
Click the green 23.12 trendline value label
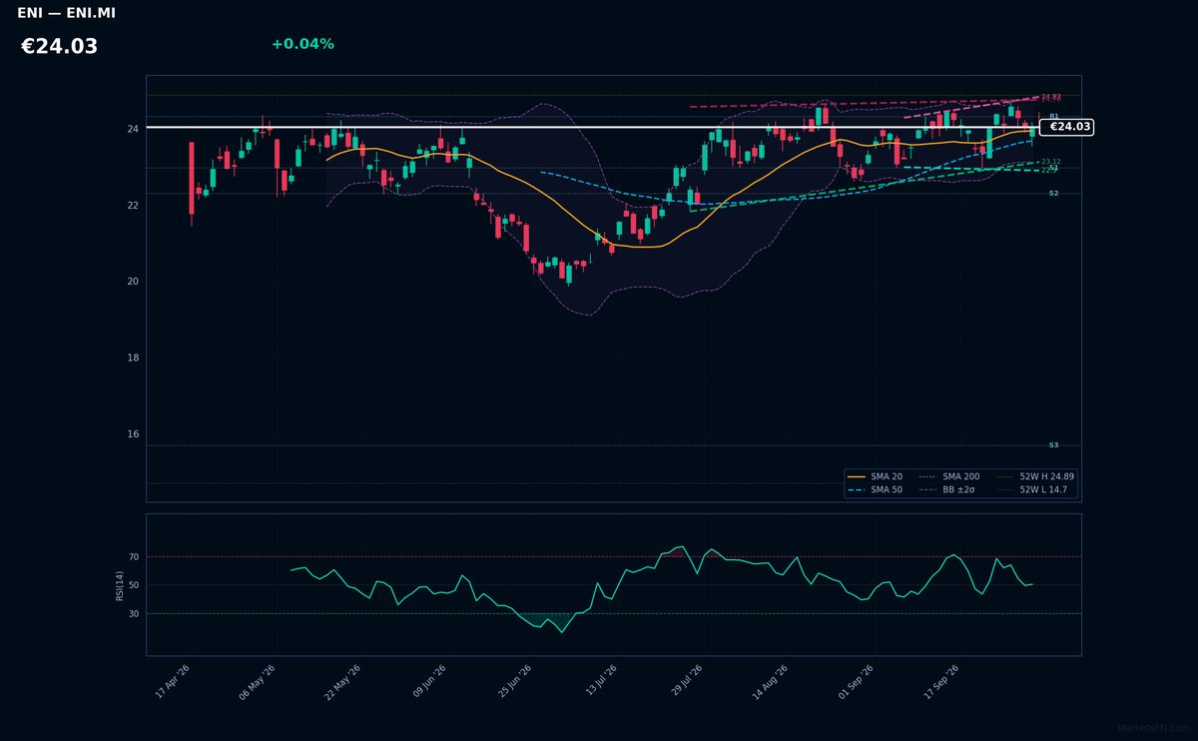coord(1051,161)
